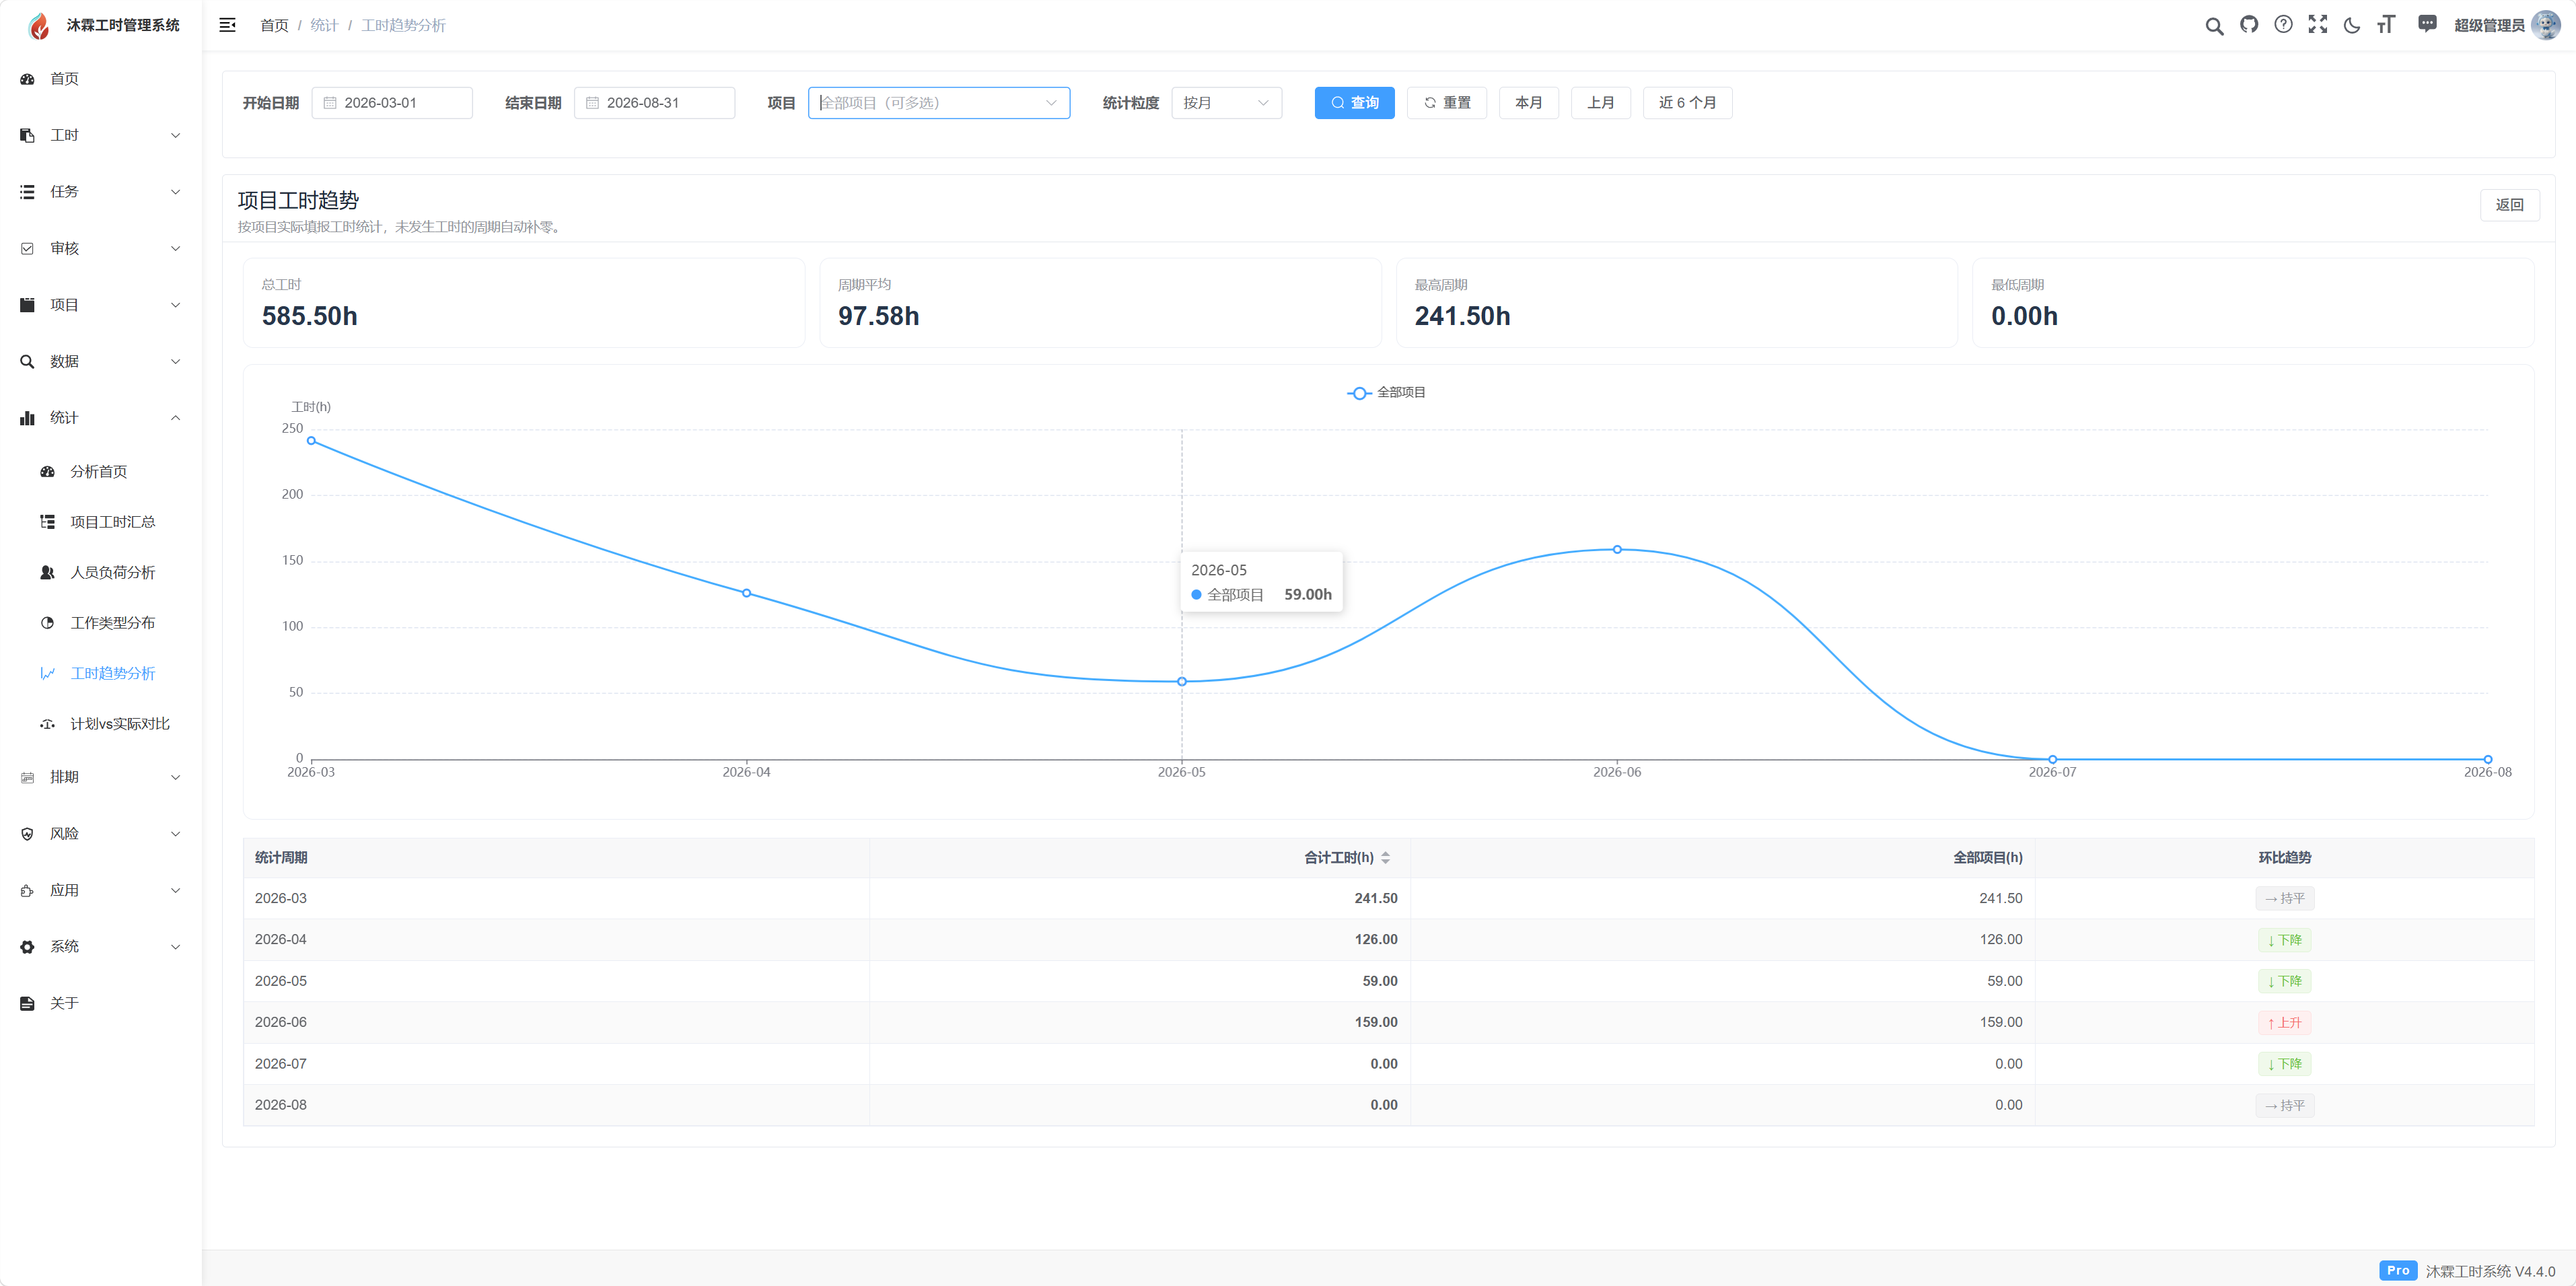
Task: Select the 上月 quick range button
Action: (1600, 103)
